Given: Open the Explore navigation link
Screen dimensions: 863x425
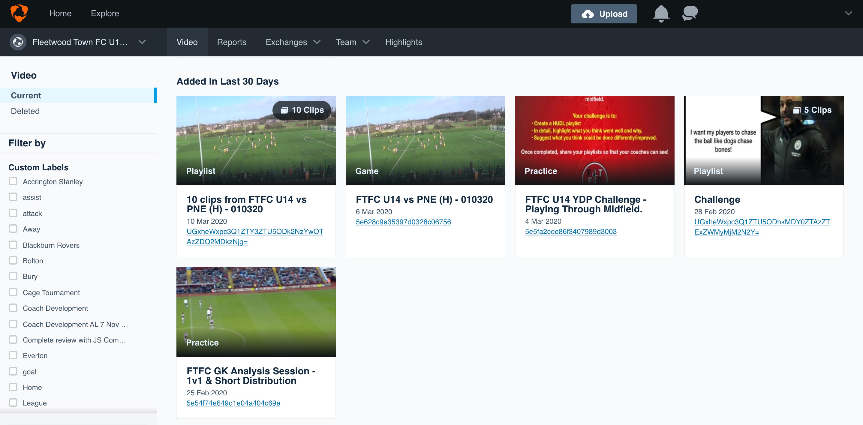Looking at the screenshot, I should click(105, 13).
